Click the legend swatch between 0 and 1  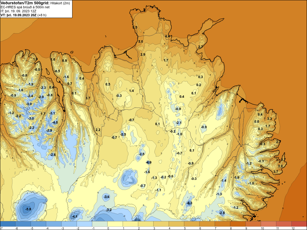(x=115, y=224)
